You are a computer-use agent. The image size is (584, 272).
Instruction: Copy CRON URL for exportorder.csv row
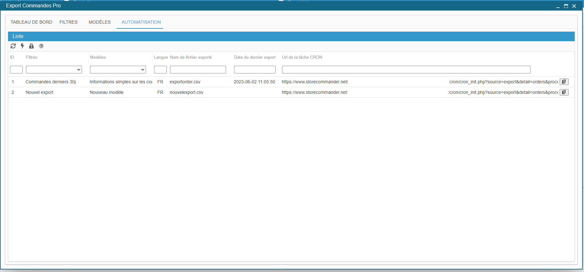[564, 82]
